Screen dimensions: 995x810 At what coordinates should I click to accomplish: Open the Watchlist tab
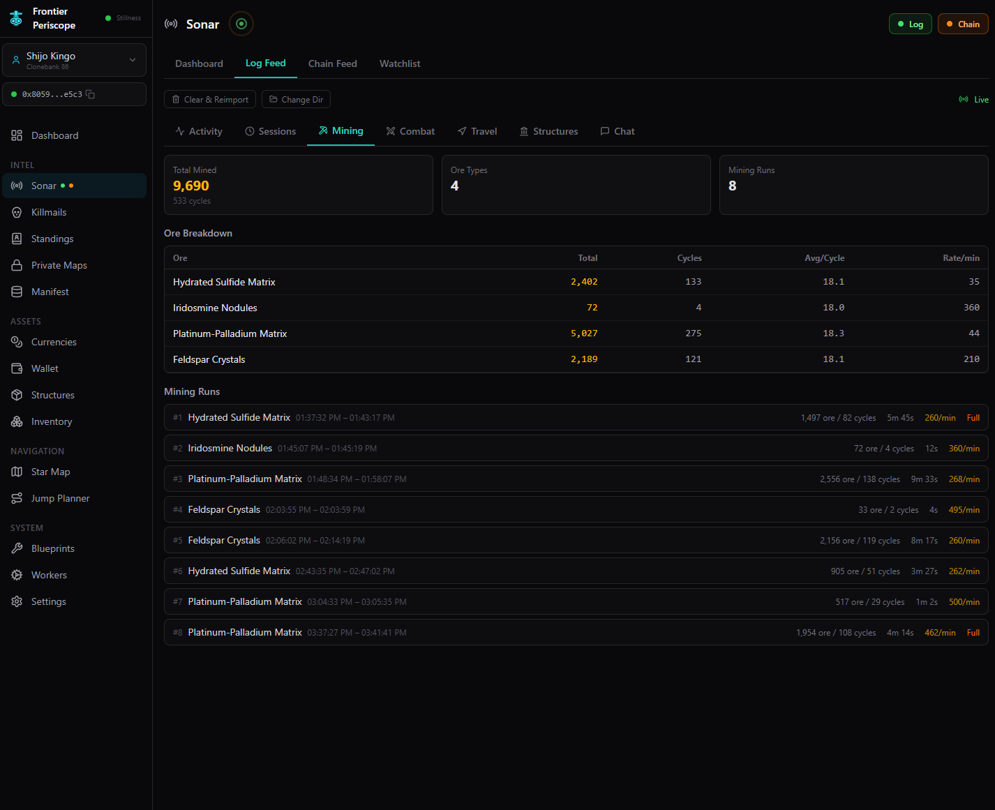400,63
